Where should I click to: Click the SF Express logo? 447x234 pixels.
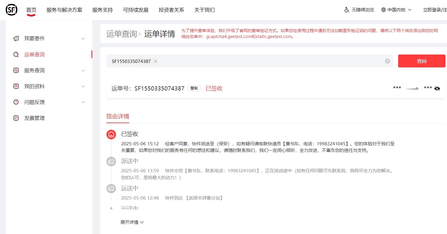[x=11, y=10]
